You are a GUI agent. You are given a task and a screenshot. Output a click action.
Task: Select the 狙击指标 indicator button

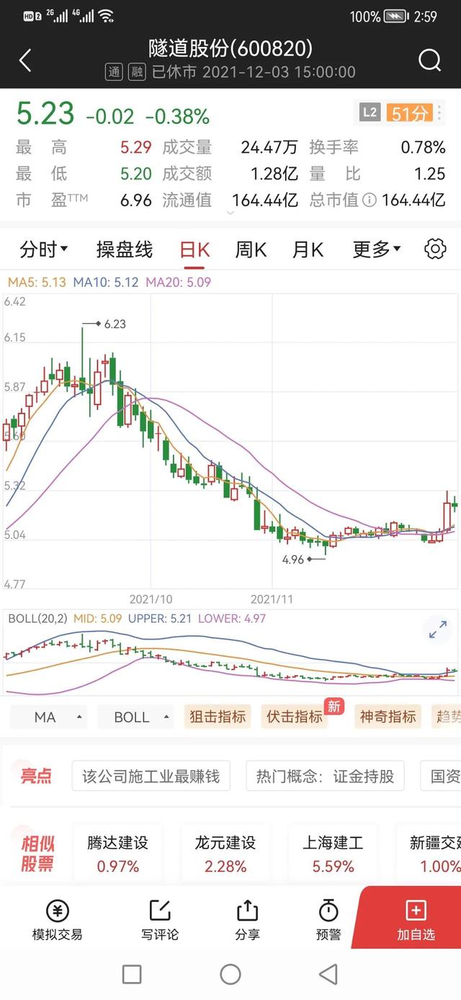pos(218,717)
